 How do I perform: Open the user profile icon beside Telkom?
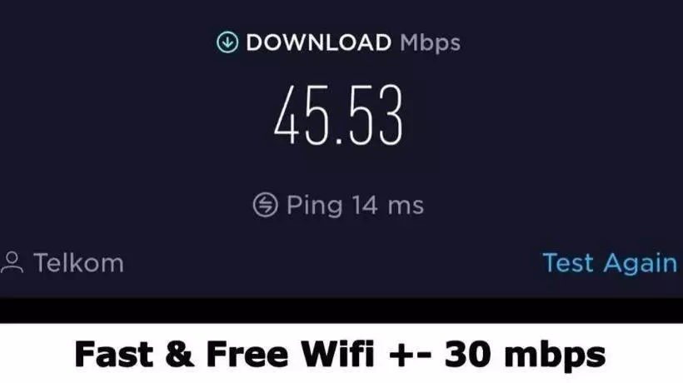click(x=12, y=262)
